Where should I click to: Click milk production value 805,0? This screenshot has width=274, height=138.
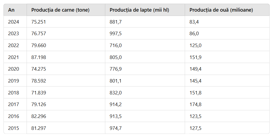pyautogui.click(x=116, y=57)
